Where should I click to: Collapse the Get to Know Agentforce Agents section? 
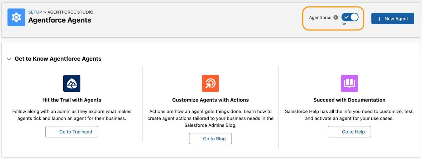[9, 59]
